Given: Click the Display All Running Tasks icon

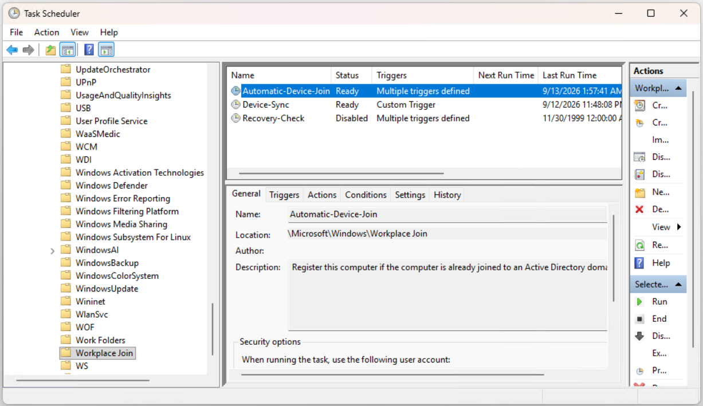Looking at the screenshot, I should [x=639, y=157].
